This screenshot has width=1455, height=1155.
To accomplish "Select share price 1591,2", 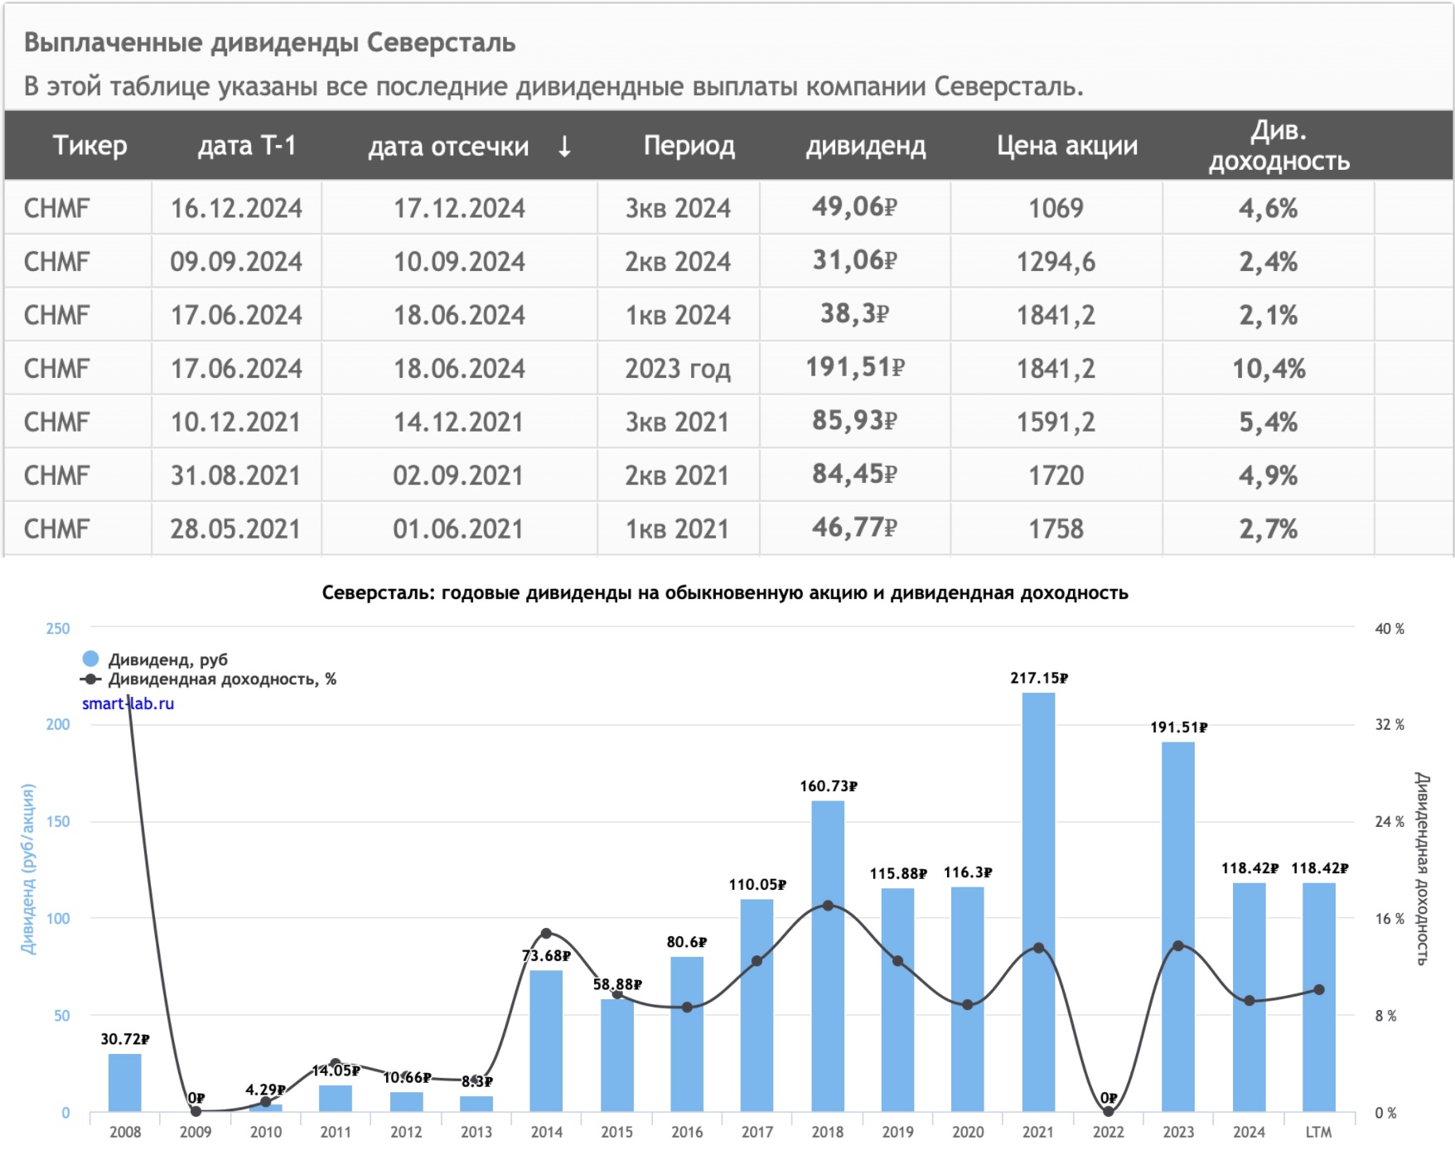I will tap(1056, 422).
